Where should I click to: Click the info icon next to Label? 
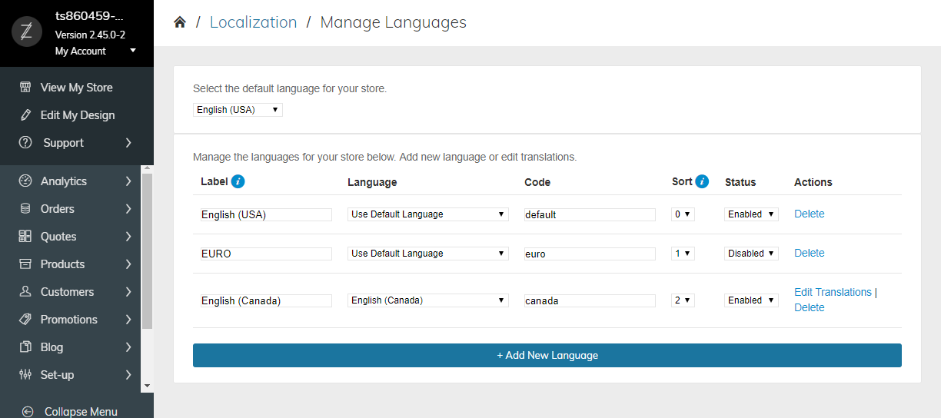238,181
